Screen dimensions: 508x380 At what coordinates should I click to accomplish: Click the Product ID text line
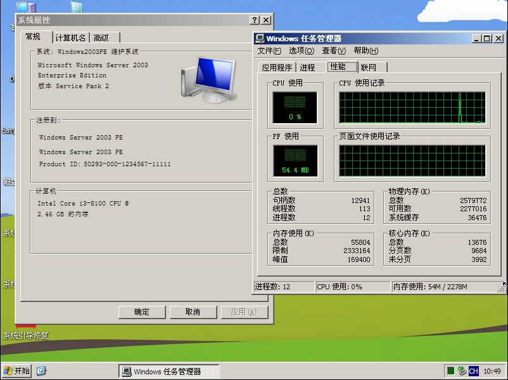pos(105,164)
